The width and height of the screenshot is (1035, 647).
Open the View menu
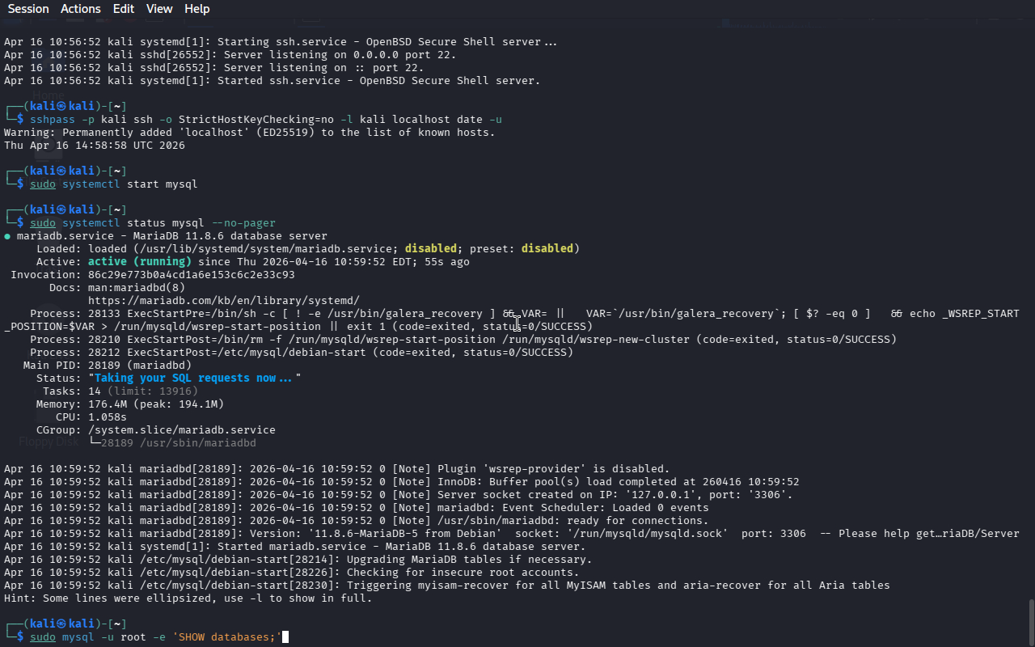[x=159, y=9]
